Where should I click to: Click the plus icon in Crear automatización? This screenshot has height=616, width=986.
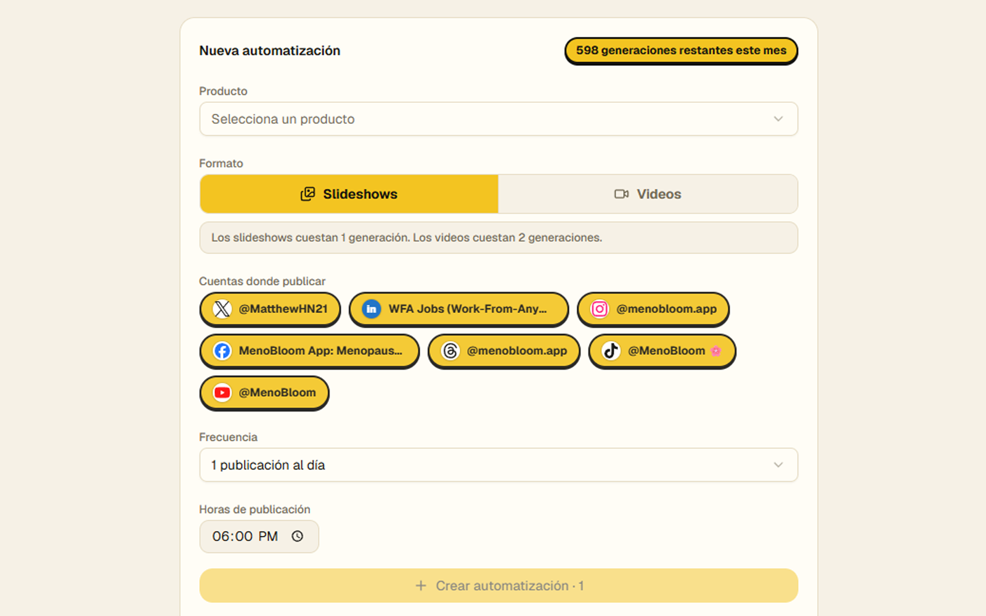coord(421,586)
